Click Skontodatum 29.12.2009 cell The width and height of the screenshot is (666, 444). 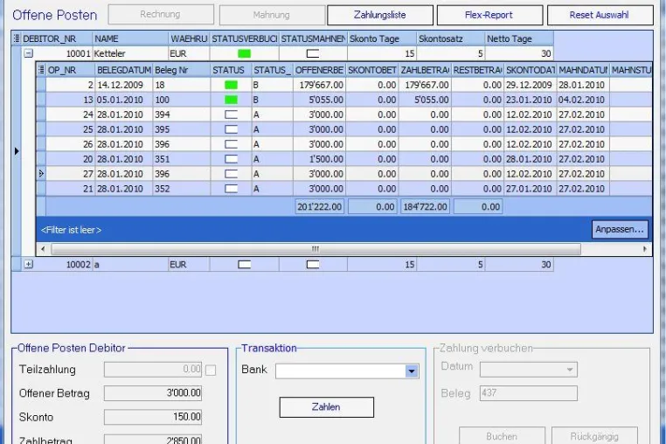(530, 85)
